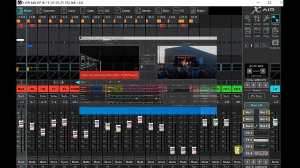Tick the Last Gate checkbox on the Y side
The height and width of the screenshot is (168, 300).
(x=264, y=76)
